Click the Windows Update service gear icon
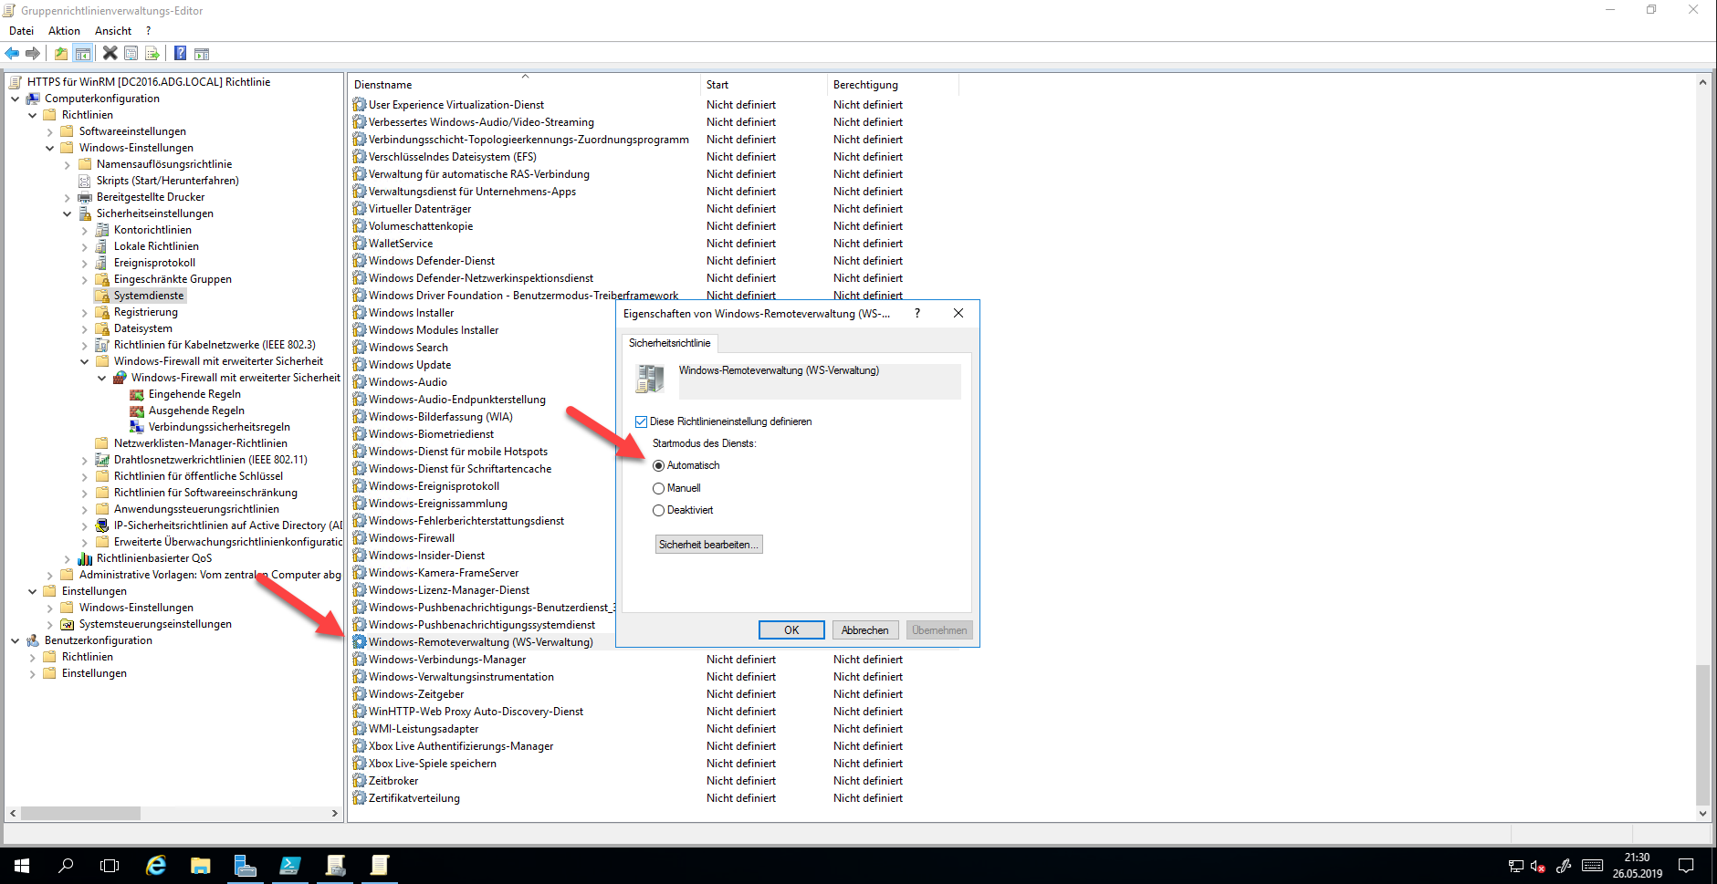 pyautogui.click(x=360, y=364)
